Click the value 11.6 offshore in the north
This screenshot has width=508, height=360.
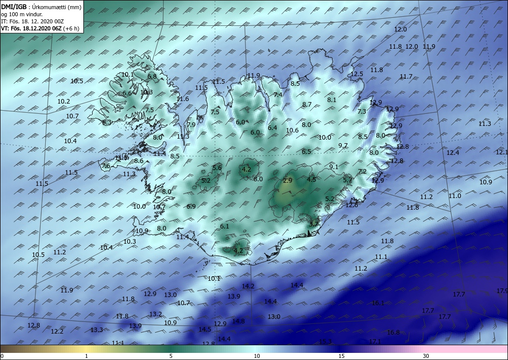182,99
